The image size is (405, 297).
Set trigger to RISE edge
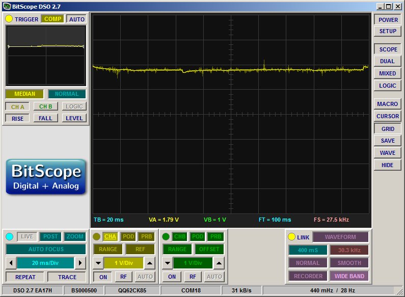click(x=17, y=119)
